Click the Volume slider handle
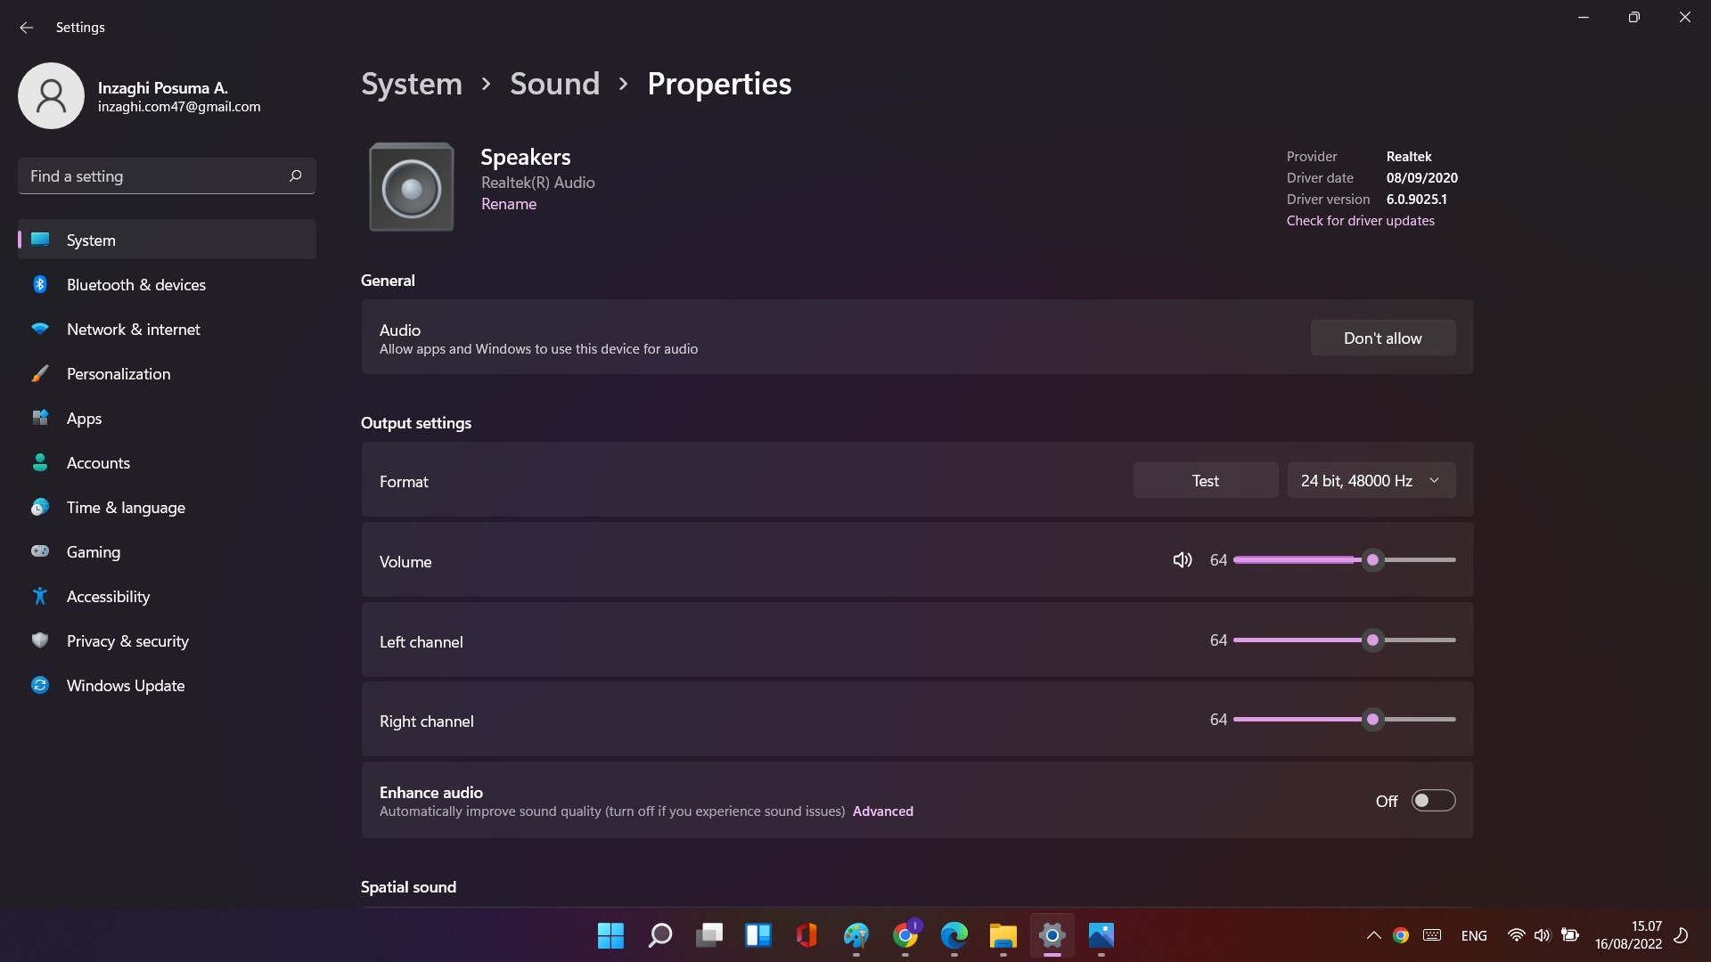The width and height of the screenshot is (1711, 962). (x=1372, y=560)
